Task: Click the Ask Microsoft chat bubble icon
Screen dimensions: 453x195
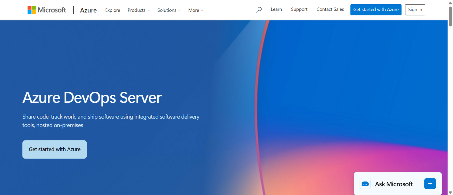Action: (365, 184)
